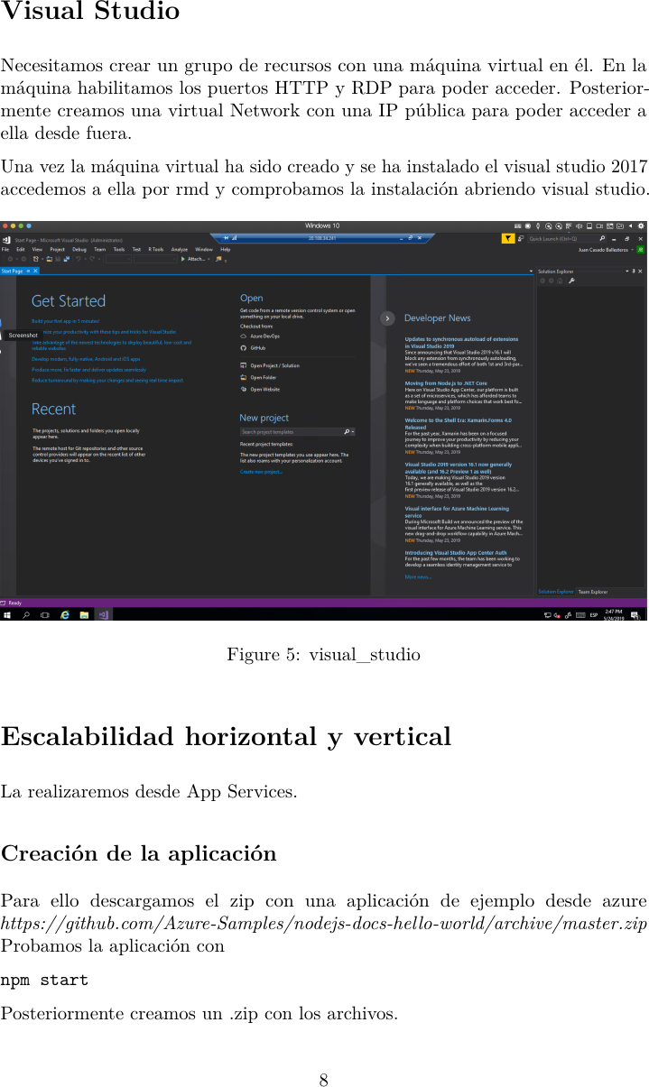Open Visual interface for Azure Machine Learning article
This screenshot has height=1087, width=649.
456,511
